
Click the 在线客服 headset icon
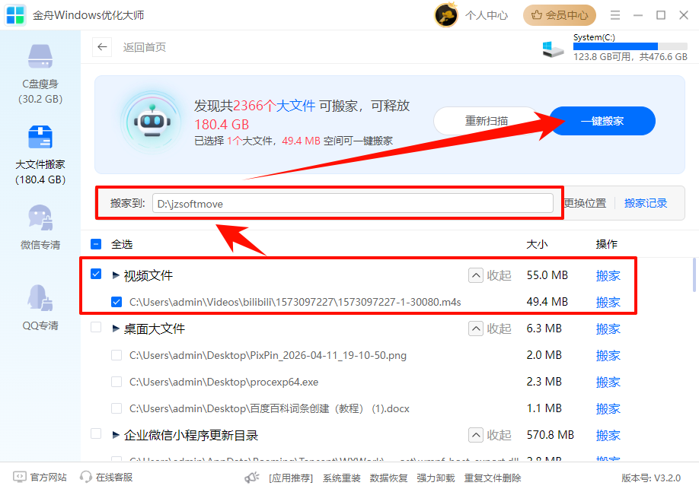(x=85, y=478)
